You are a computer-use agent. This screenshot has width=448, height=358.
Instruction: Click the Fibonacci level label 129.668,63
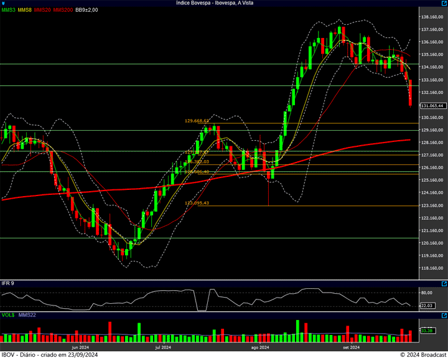[x=197, y=121]
